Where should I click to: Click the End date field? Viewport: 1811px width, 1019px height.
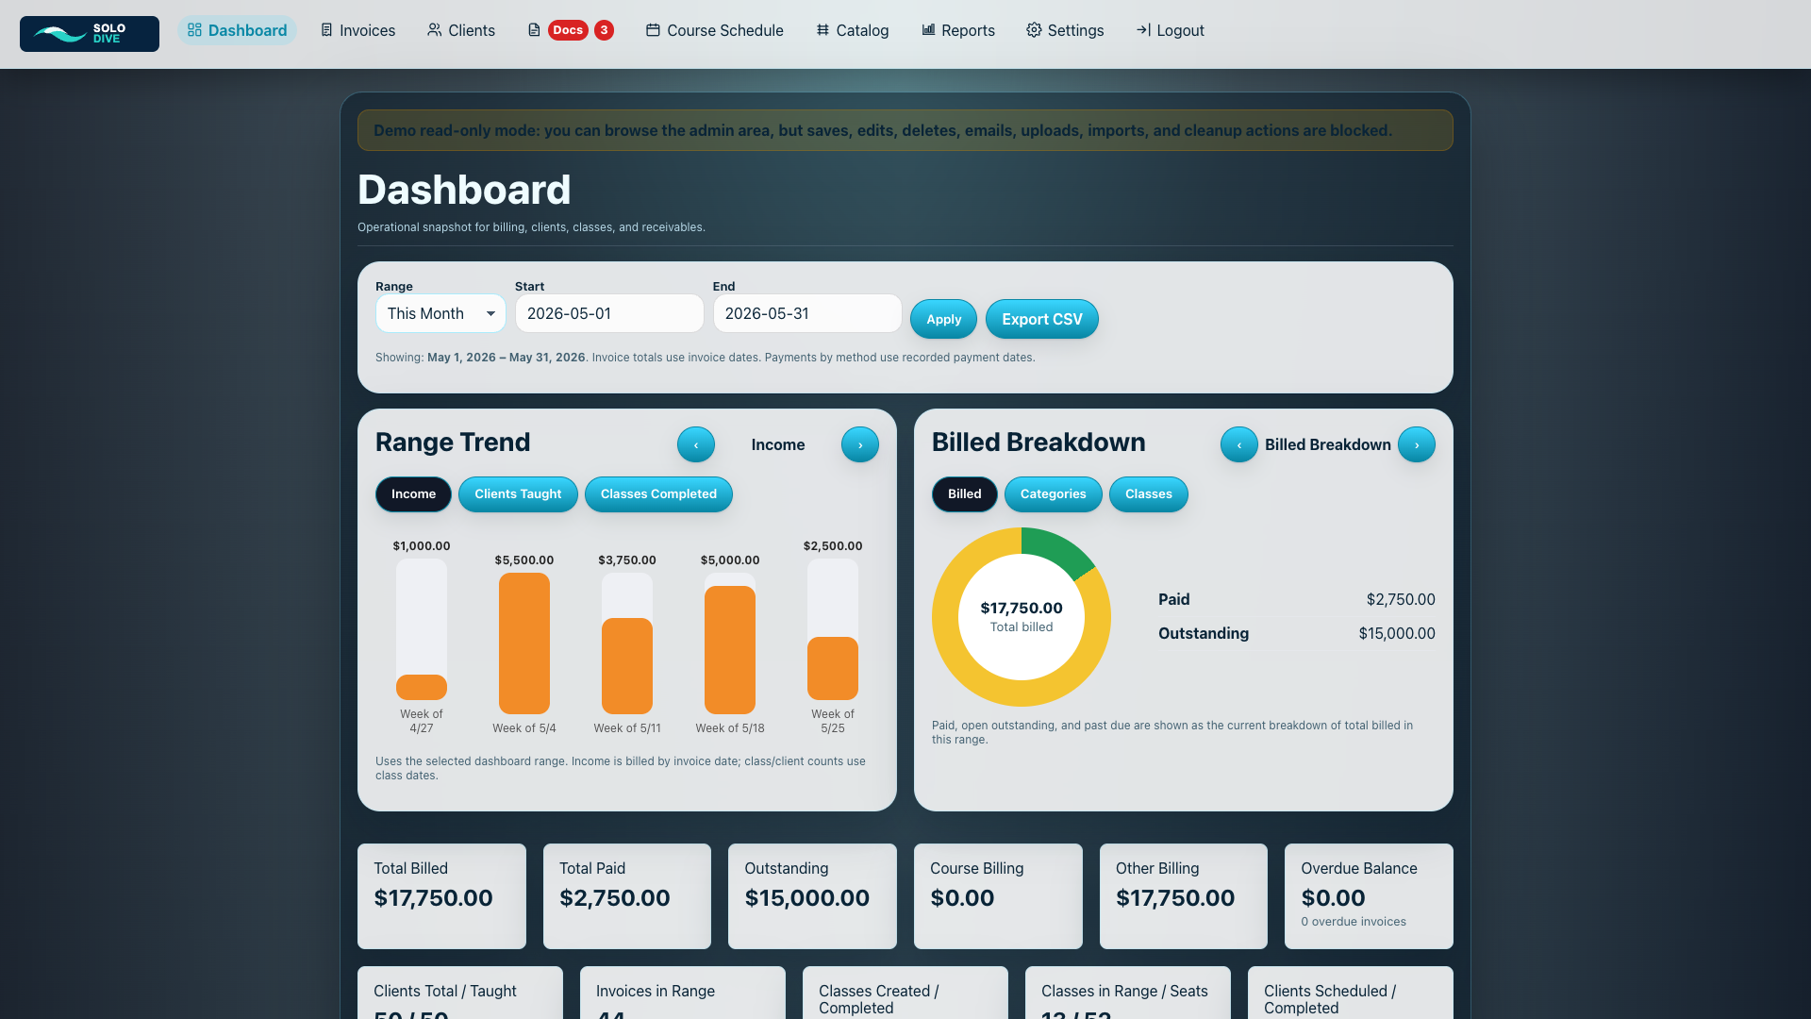pyautogui.click(x=807, y=313)
